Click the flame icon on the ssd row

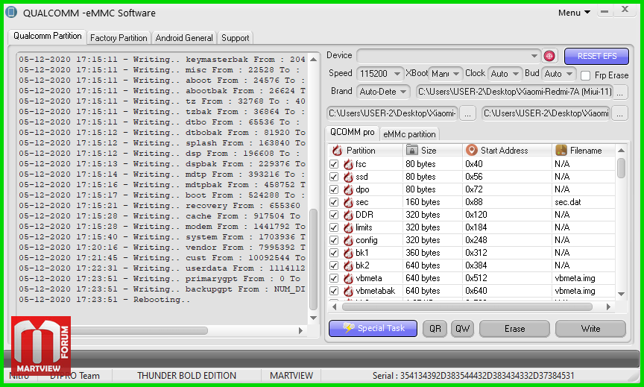[x=348, y=177]
